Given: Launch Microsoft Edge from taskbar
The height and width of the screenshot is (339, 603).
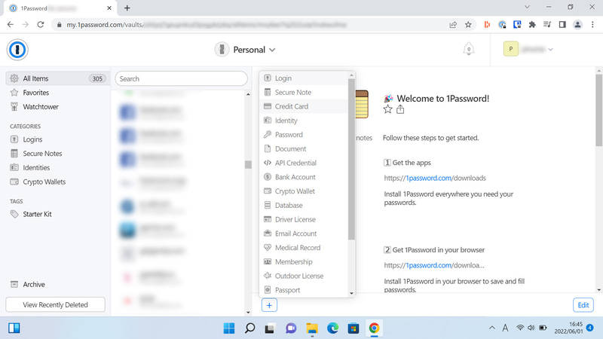Looking at the screenshot, I should pyautogui.click(x=332, y=328).
